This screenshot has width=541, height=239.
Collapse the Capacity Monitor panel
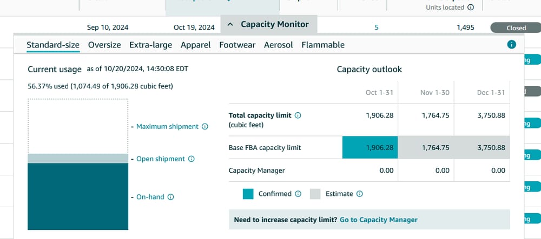pyautogui.click(x=269, y=24)
